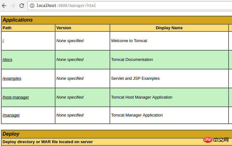The width and height of the screenshot is (232, 146).
Task: Select "Deploy directory or WAR file located on server"
Action: coord(48,142)
